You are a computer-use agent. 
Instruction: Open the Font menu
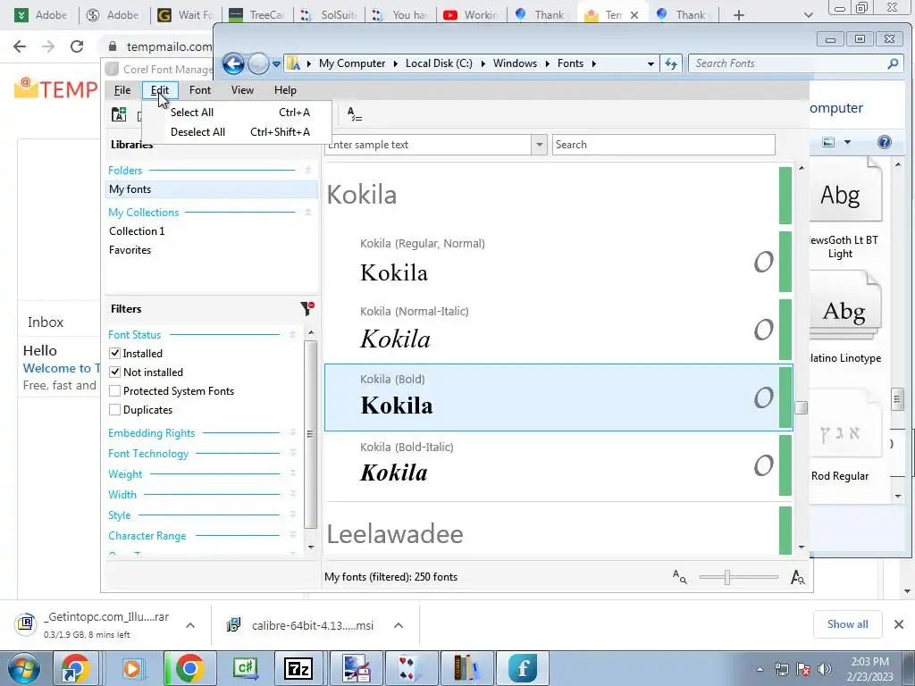199,90
